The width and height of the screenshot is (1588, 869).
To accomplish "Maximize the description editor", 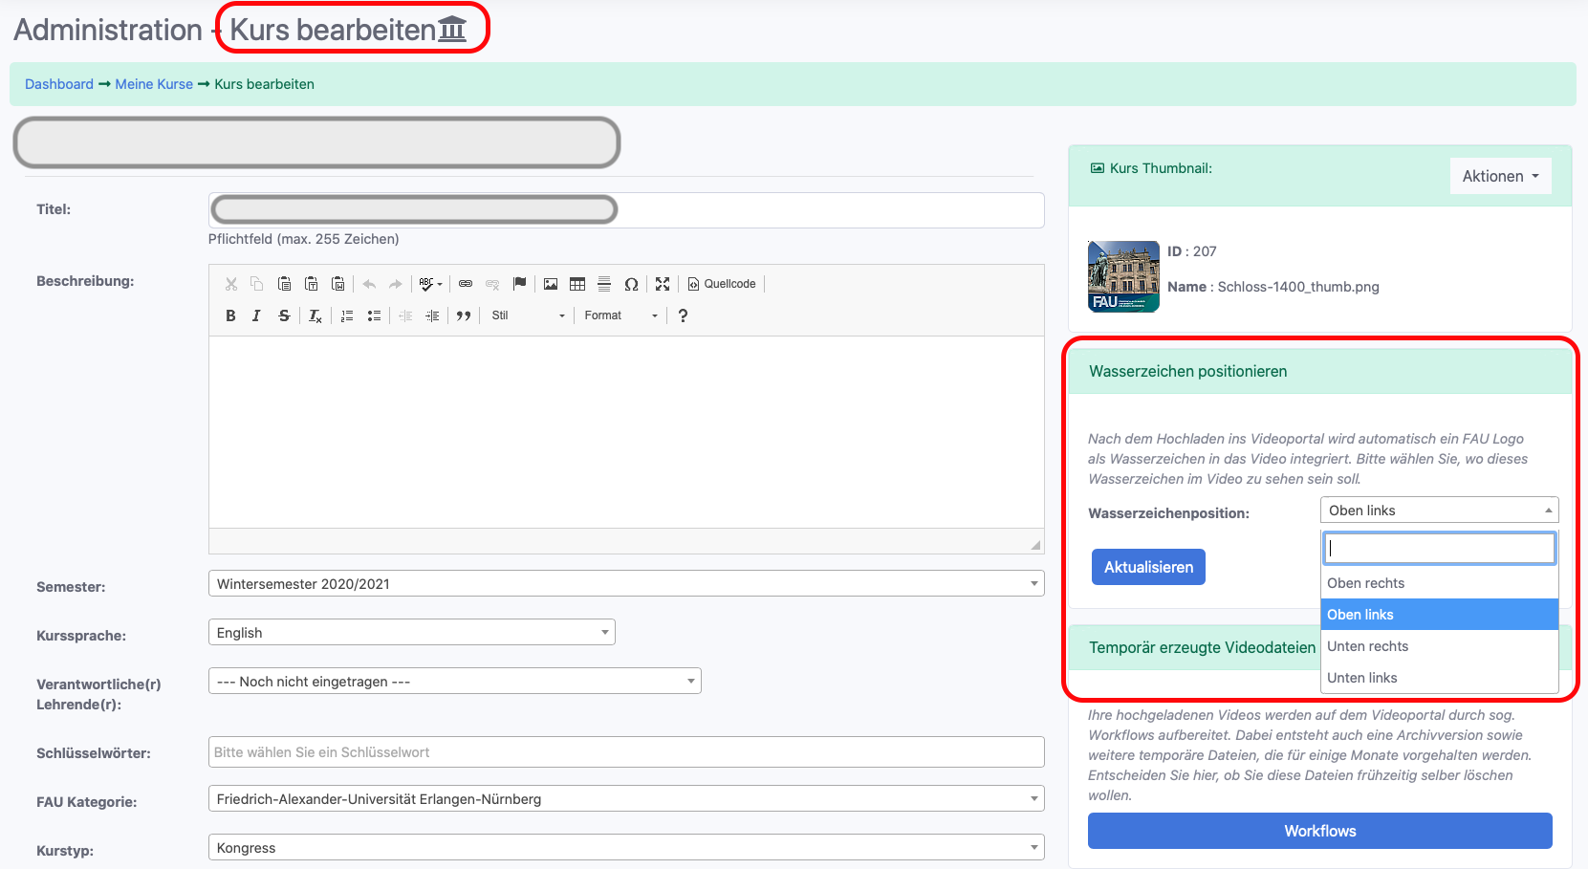I will pos(663,284).
